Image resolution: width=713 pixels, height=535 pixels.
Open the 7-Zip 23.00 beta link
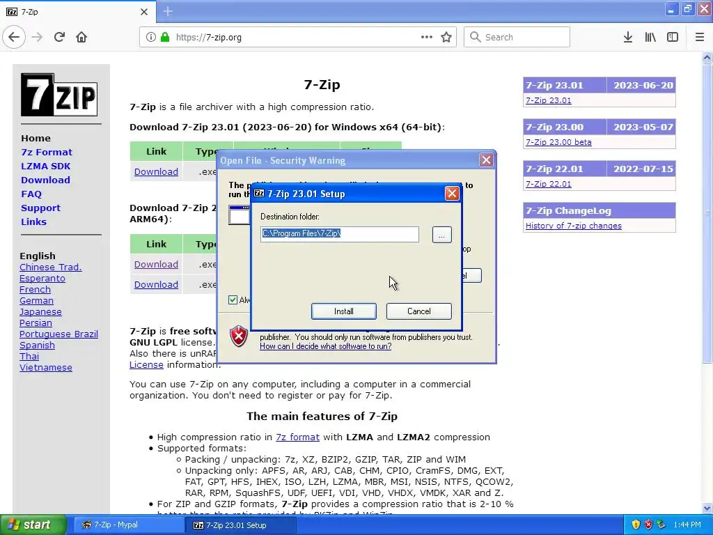[558, 142]
